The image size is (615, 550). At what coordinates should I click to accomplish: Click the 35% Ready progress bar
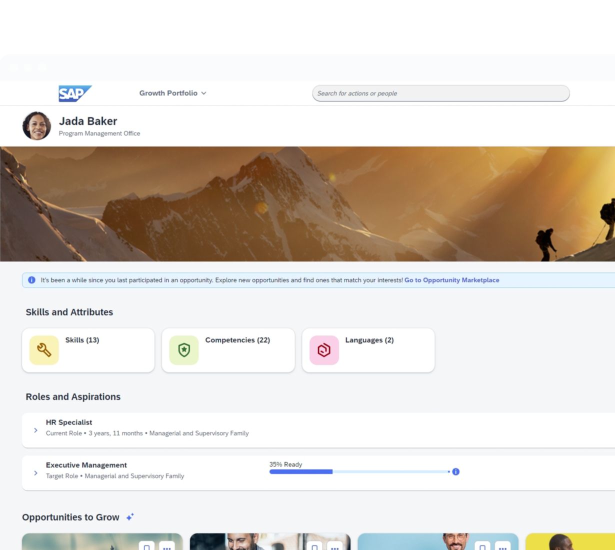[x=359, y=471]
